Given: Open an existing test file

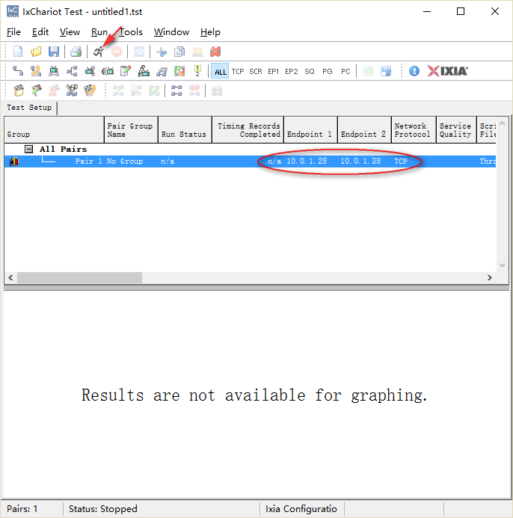Looking at the screenshot, I should [36, 52].
